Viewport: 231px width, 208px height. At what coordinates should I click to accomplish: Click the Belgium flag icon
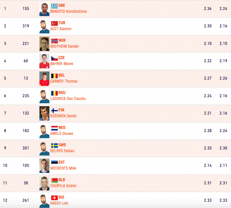pos(54,76)
